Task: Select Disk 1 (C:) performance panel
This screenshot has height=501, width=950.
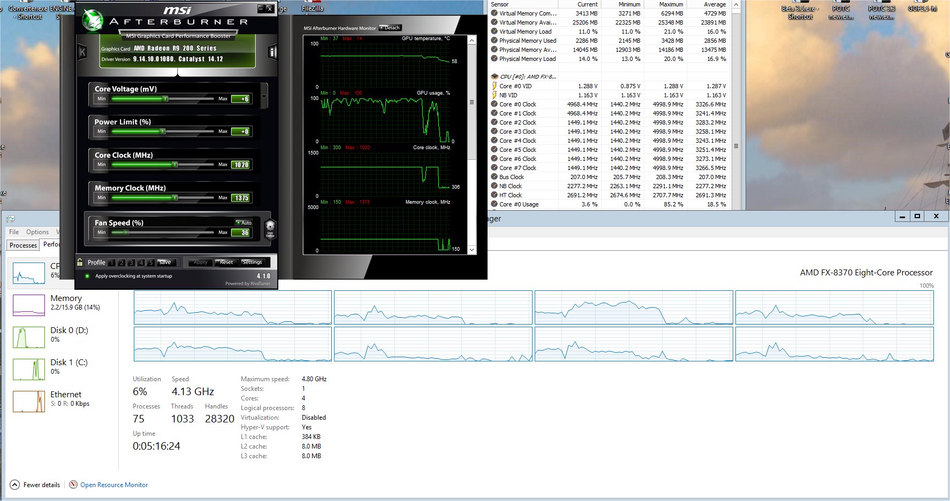Action: click(62, 369)
